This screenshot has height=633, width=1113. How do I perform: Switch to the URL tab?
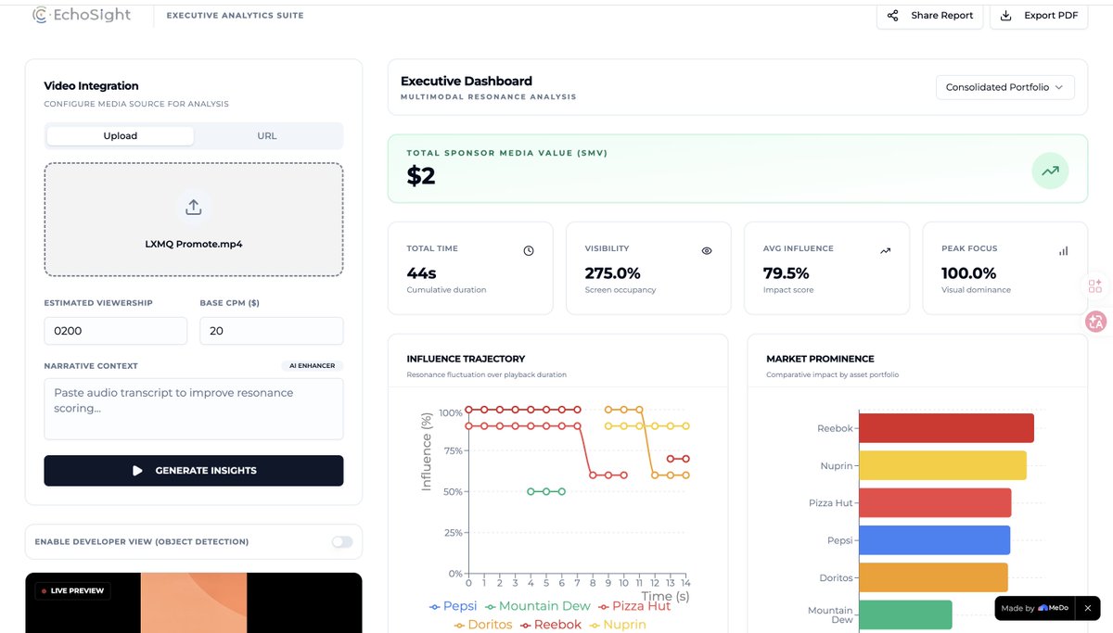click(x=267, y=135)
